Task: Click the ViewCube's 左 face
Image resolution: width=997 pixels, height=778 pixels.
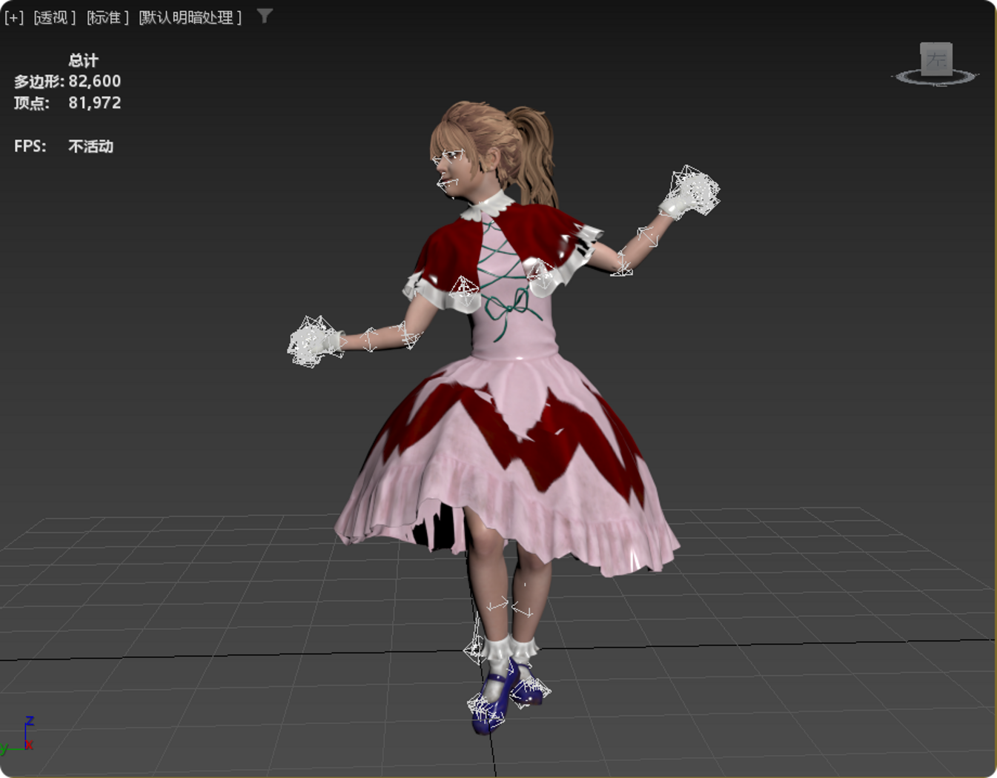Action: pos(936,59)
